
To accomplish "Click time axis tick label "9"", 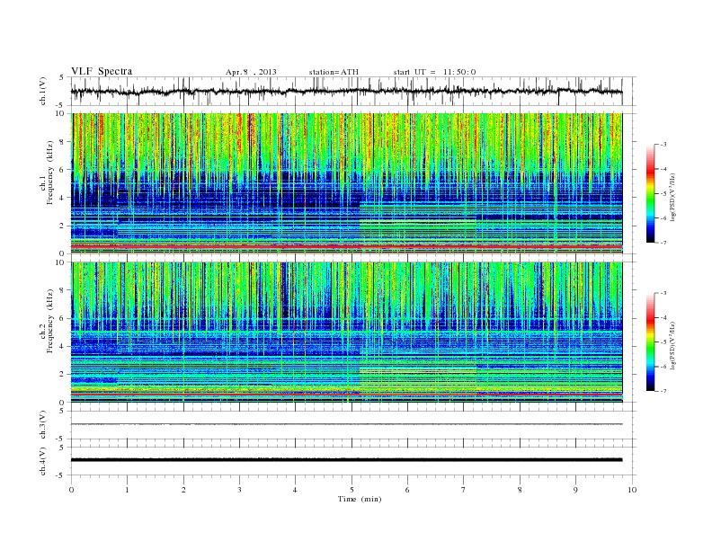I will click(575, 490).
